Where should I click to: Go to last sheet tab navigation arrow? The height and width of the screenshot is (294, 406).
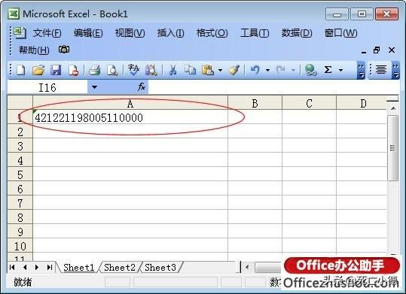50,268
